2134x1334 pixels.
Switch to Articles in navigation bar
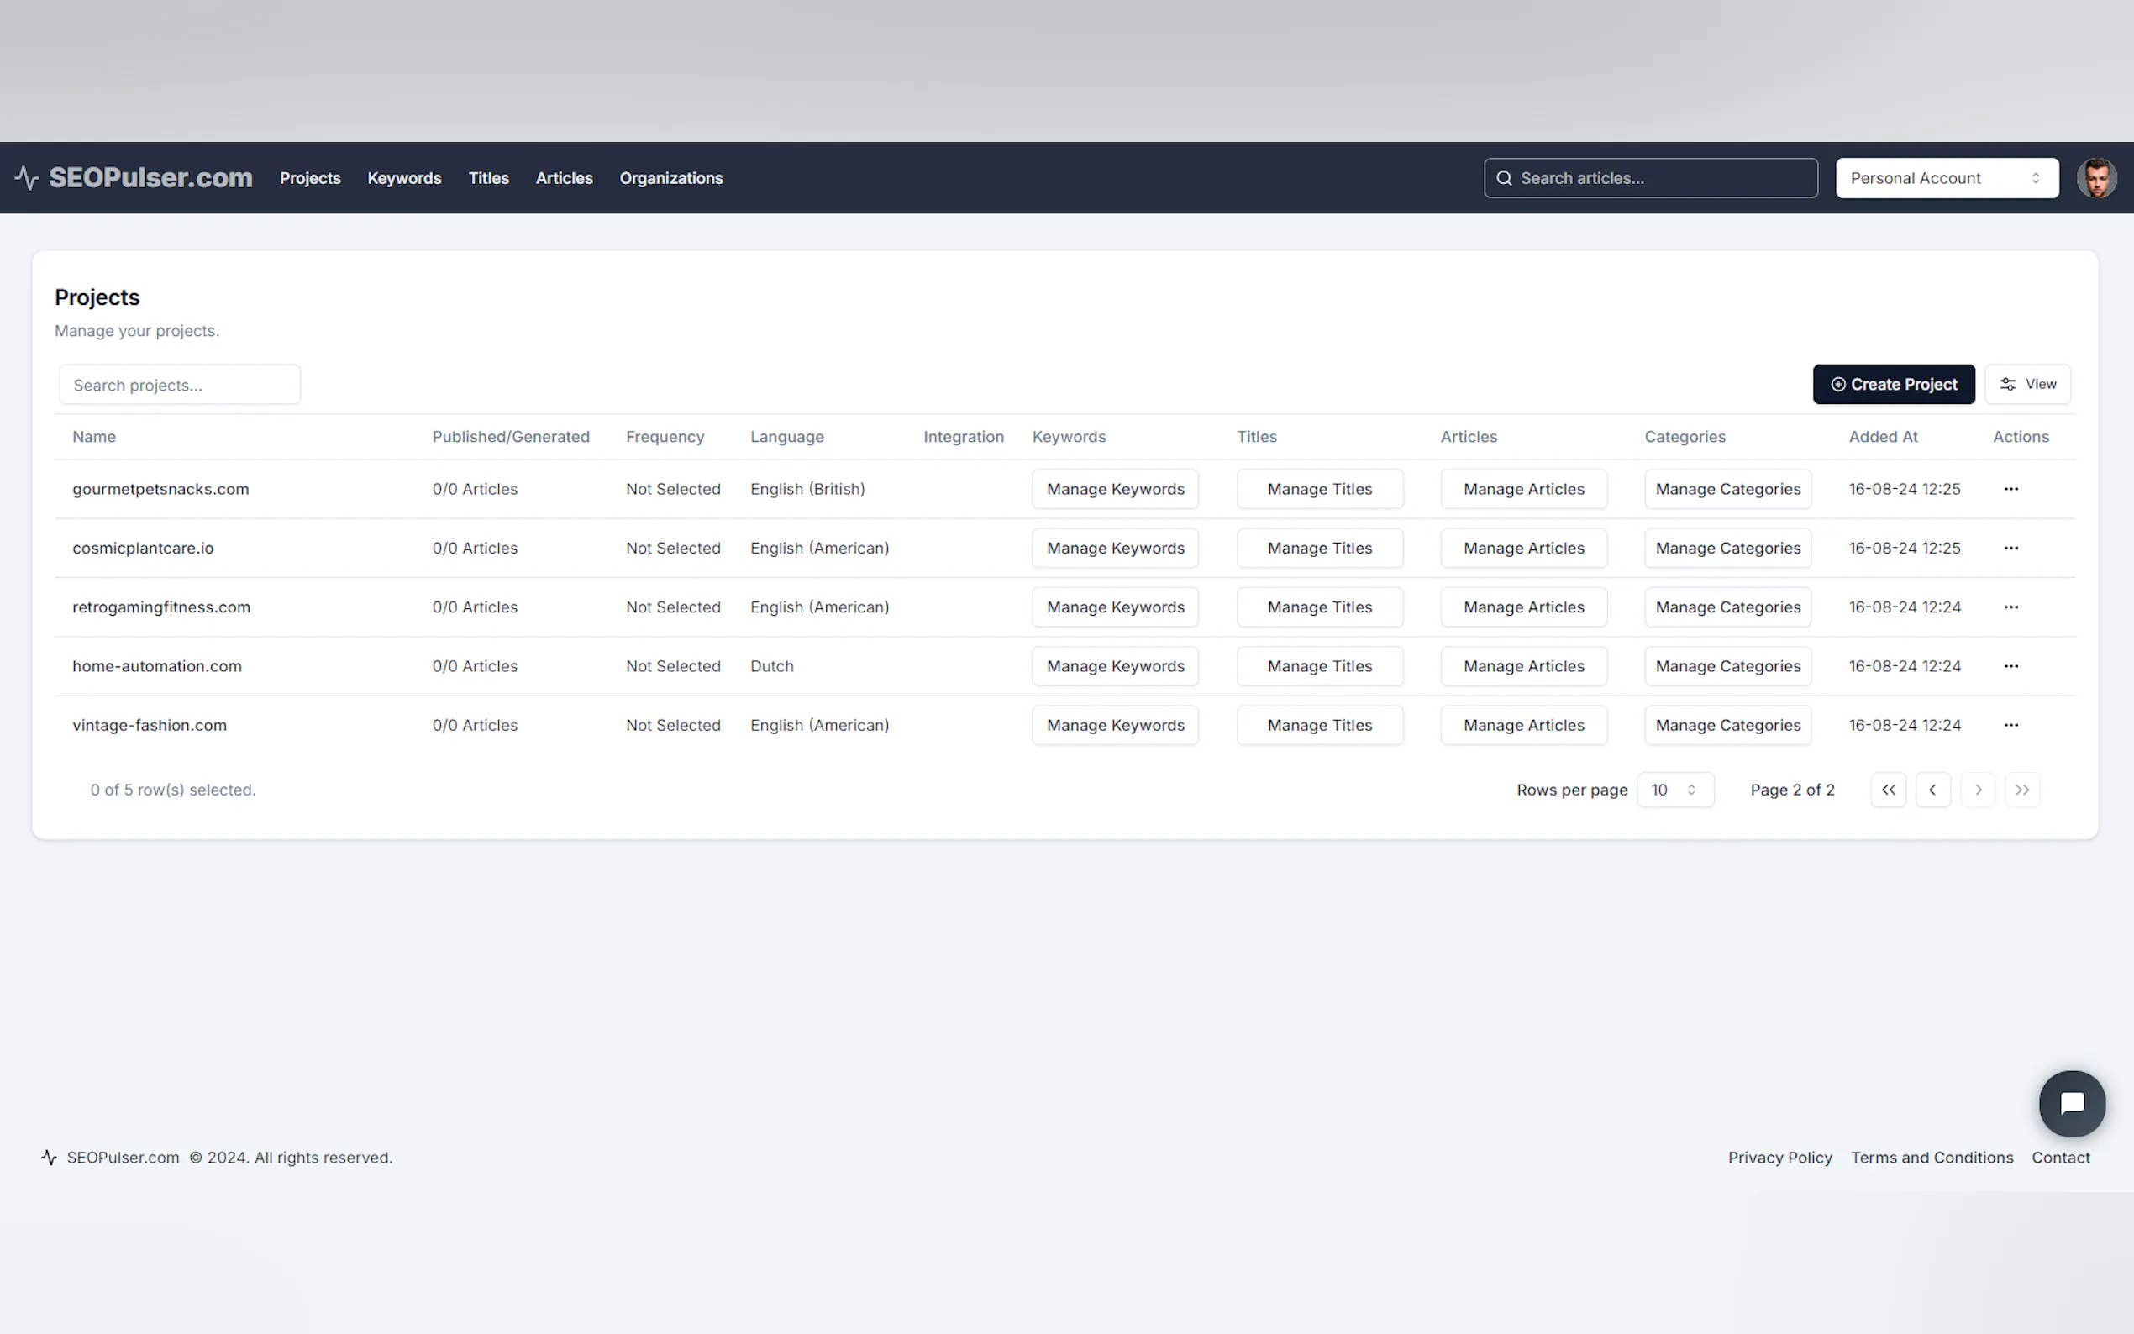click(x=564, y=178)
